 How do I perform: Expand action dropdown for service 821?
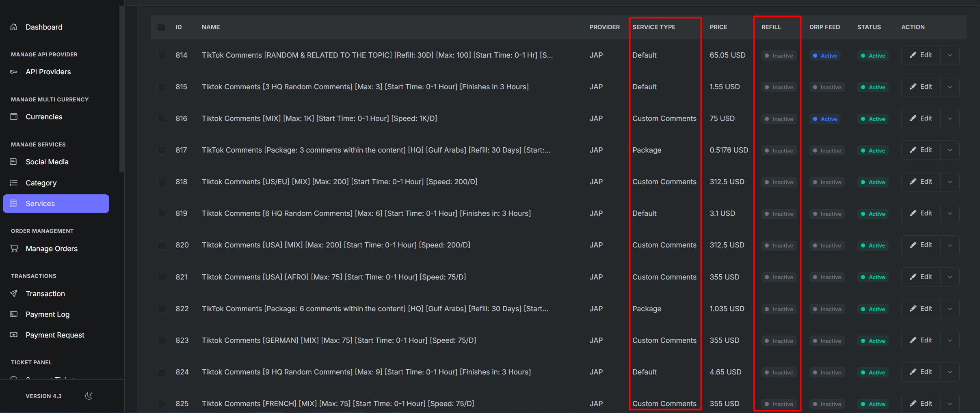[x=950, y=277]
